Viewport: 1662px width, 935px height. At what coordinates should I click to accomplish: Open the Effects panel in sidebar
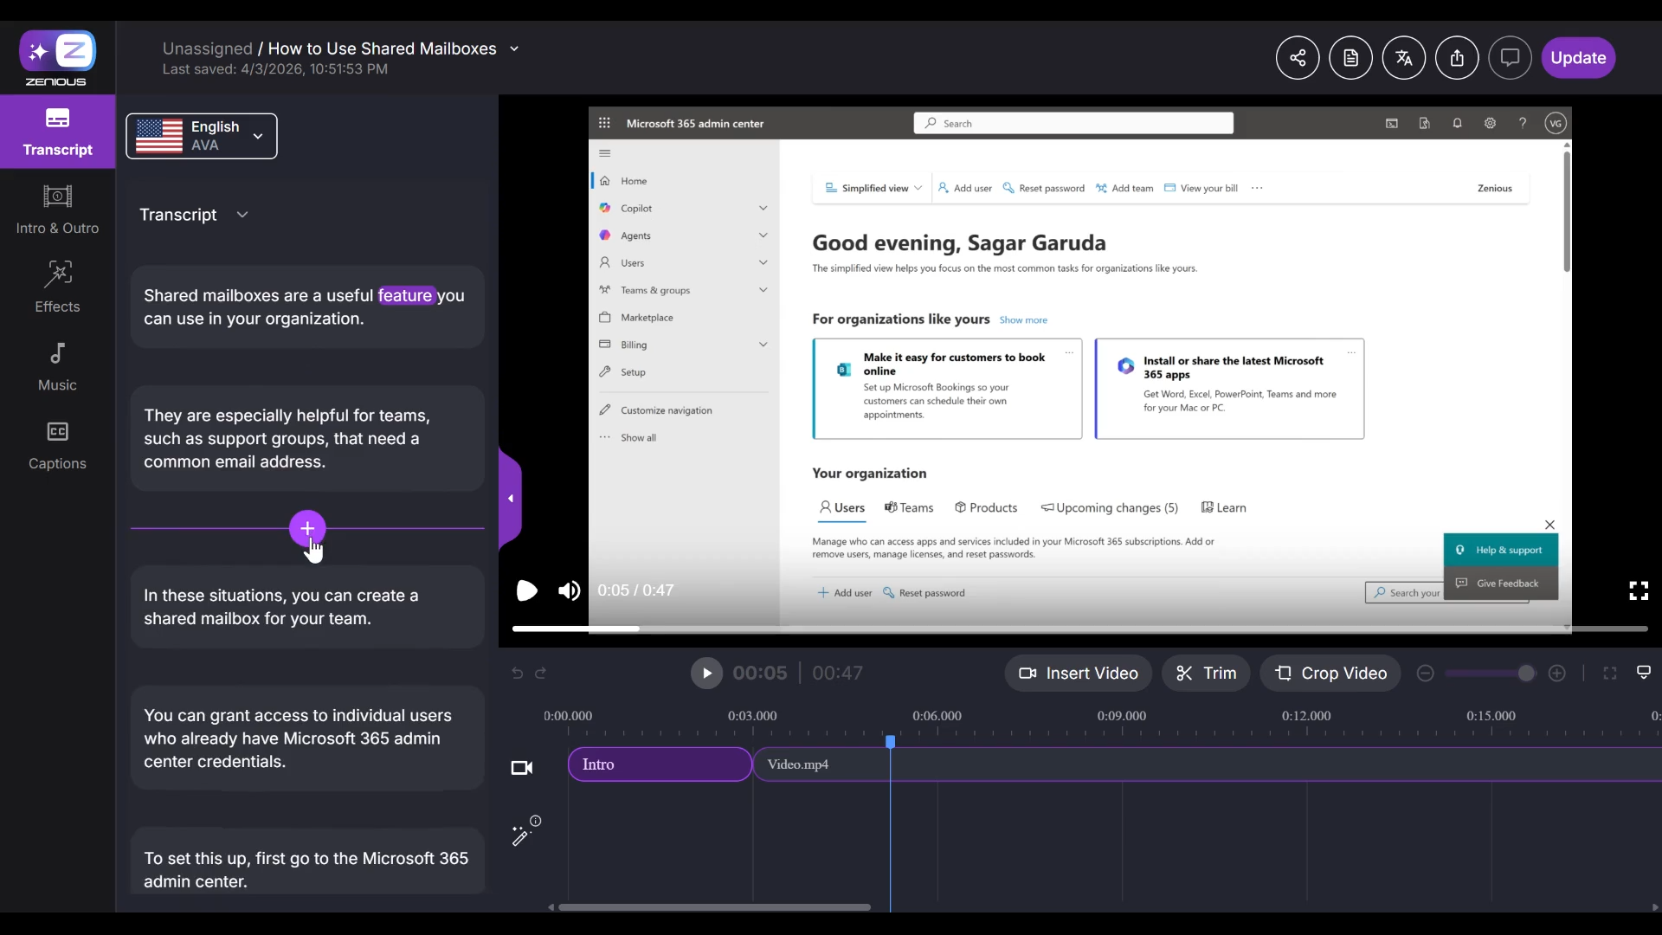tap(57, 287)
